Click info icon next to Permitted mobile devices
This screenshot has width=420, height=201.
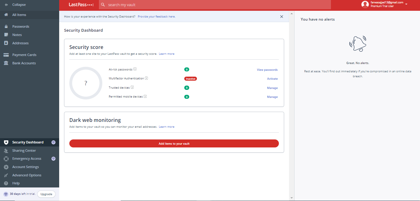(145, 96)
